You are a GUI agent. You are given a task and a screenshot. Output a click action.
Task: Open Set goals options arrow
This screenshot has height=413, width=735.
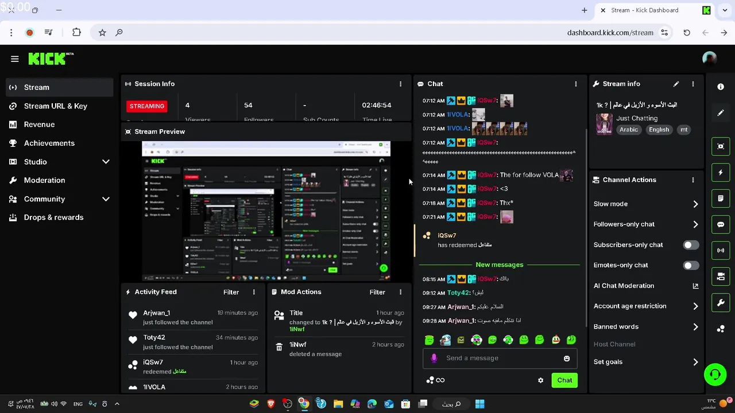pos(695,362)
